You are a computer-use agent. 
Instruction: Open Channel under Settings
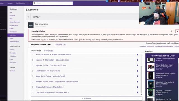[12, 71]
